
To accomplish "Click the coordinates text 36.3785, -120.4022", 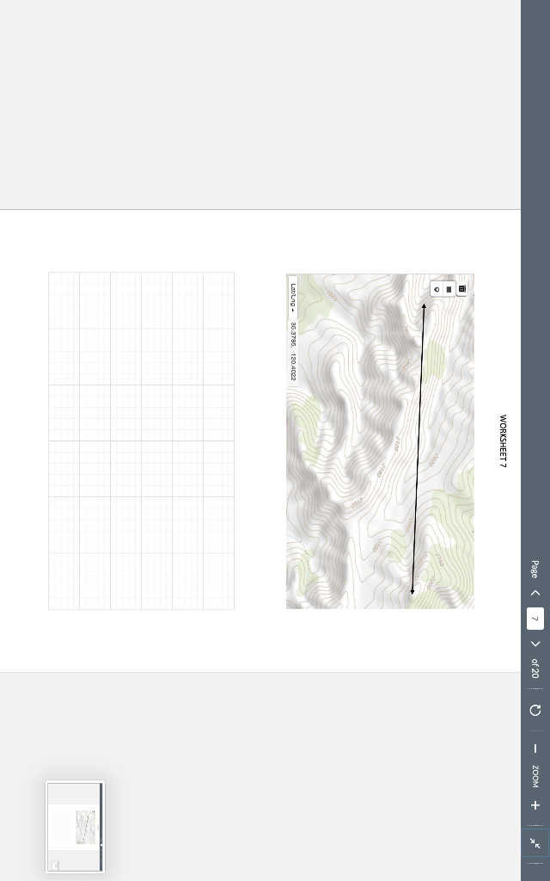I will 292,351.
